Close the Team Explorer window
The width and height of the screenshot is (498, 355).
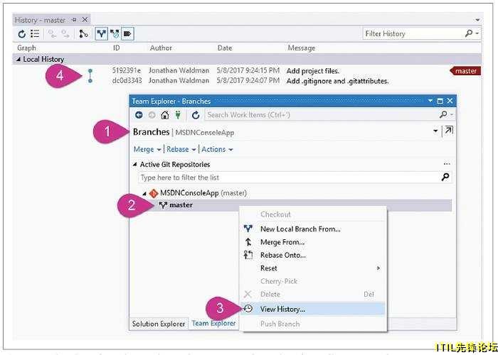[450, 101]
